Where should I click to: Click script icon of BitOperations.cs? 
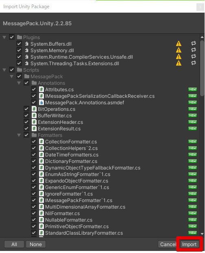click(34, 109)
